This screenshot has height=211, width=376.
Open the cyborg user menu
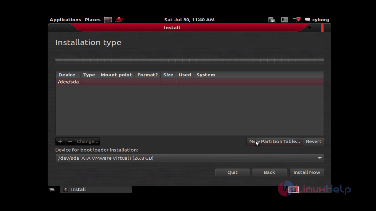[x=320, y=20]
